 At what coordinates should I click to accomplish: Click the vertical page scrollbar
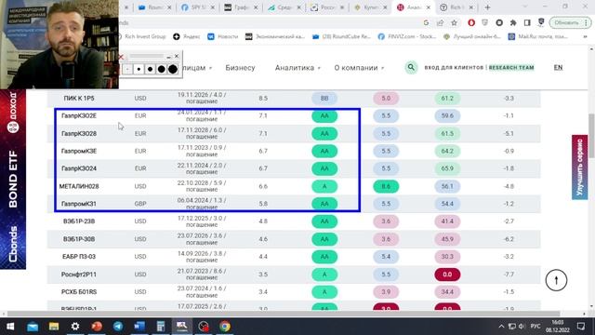[x=591, y=136]
